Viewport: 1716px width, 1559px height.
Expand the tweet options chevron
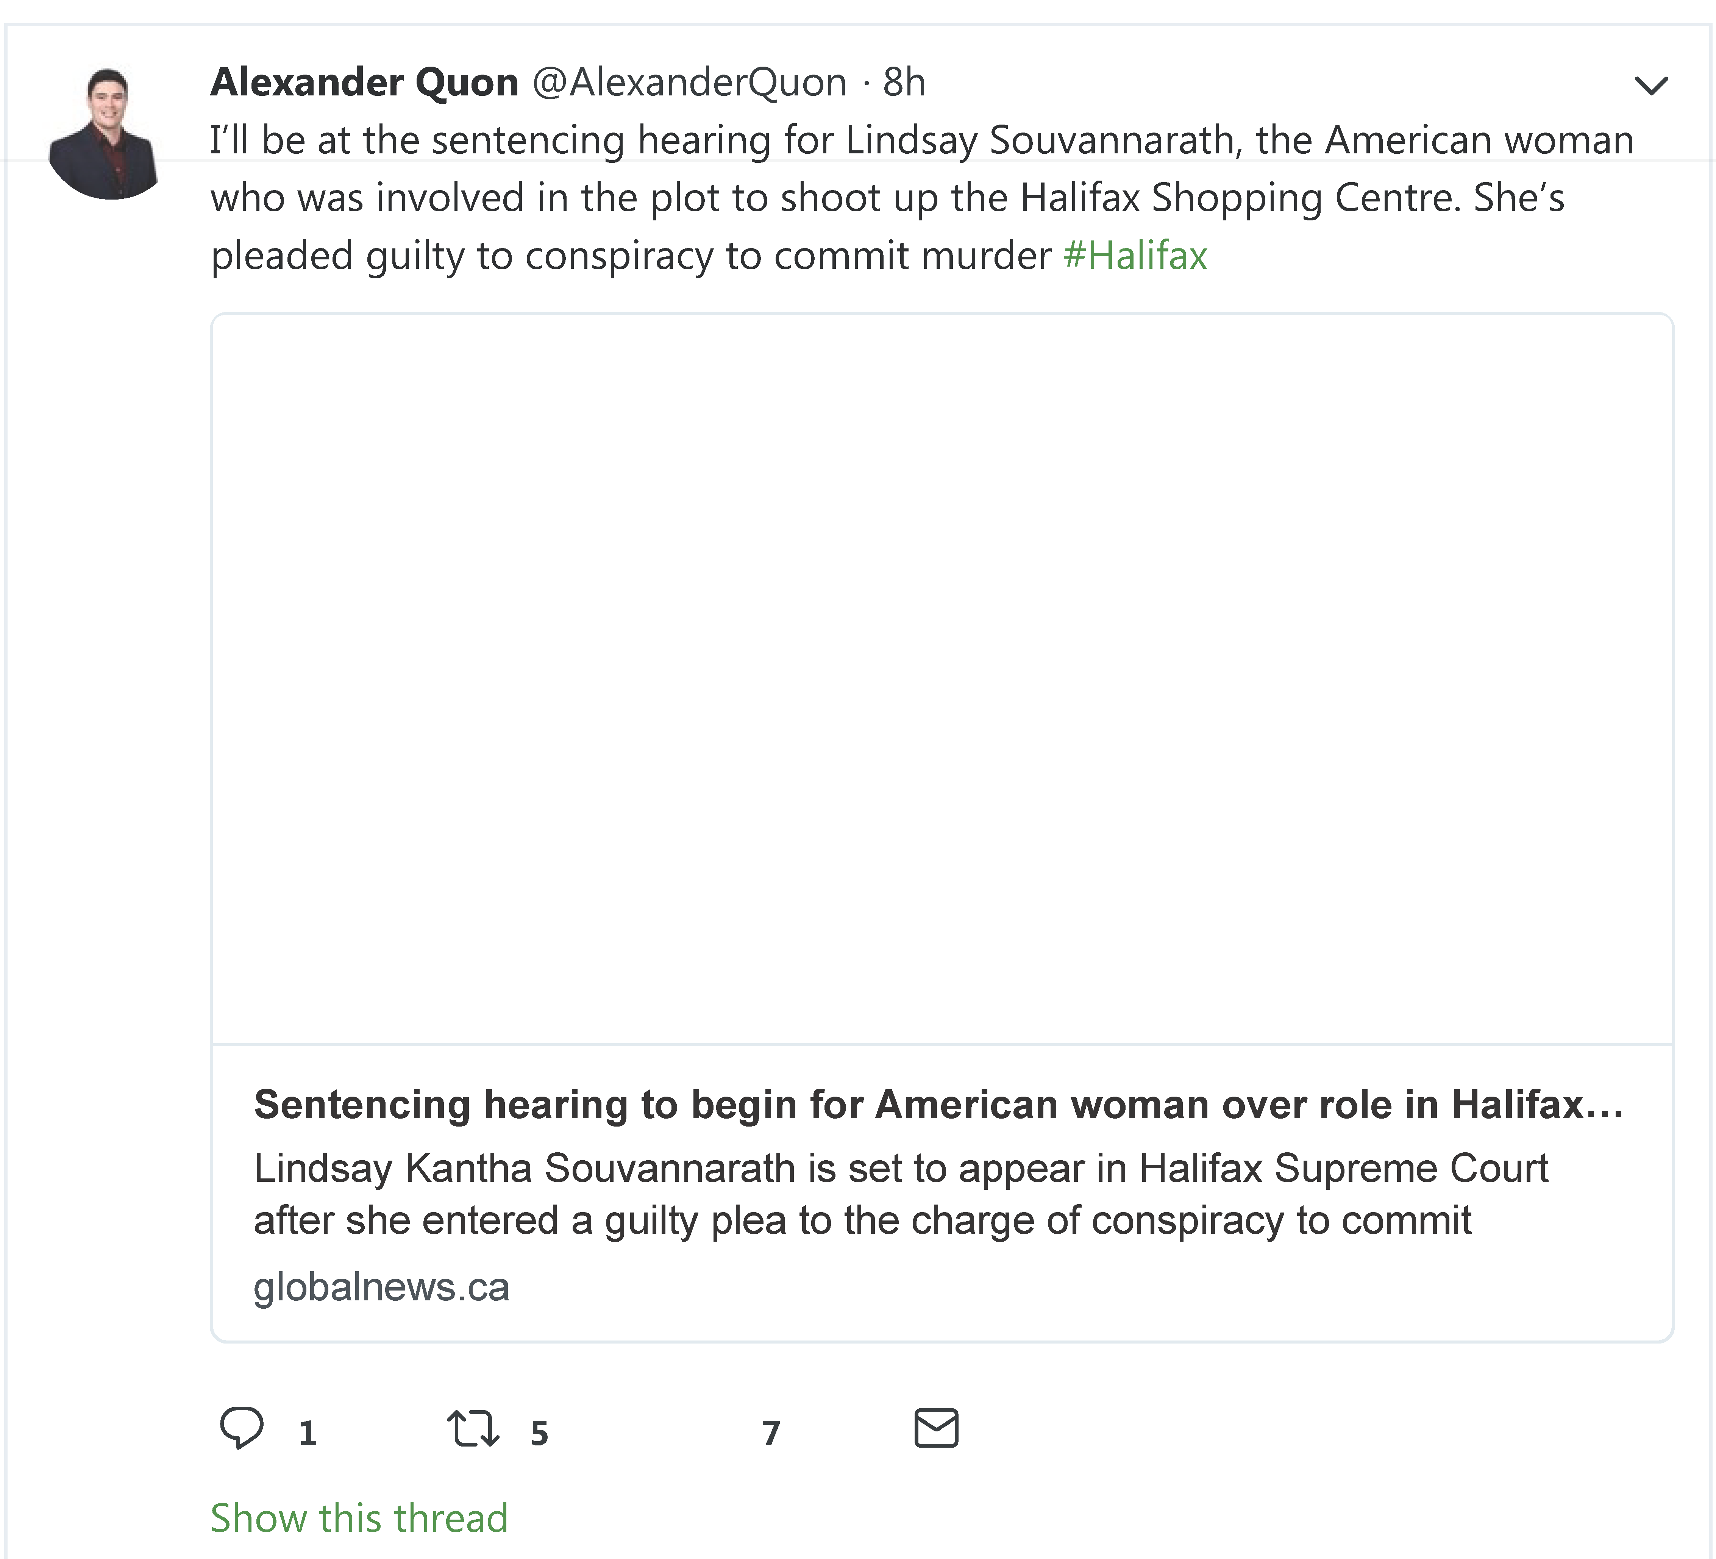tap(1650, 85)
